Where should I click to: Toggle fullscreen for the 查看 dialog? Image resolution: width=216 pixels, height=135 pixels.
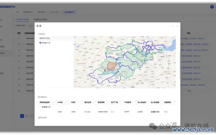[x=173, y=26]
